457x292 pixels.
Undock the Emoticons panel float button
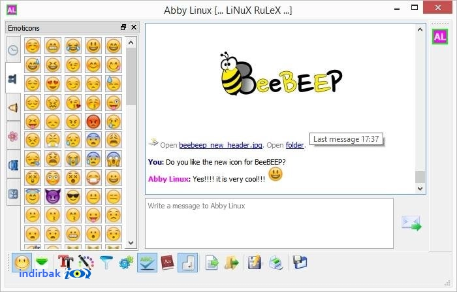[123, 27]
